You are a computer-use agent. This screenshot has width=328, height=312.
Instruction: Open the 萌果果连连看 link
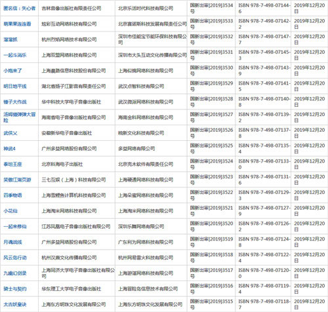[x=17, y=24]
